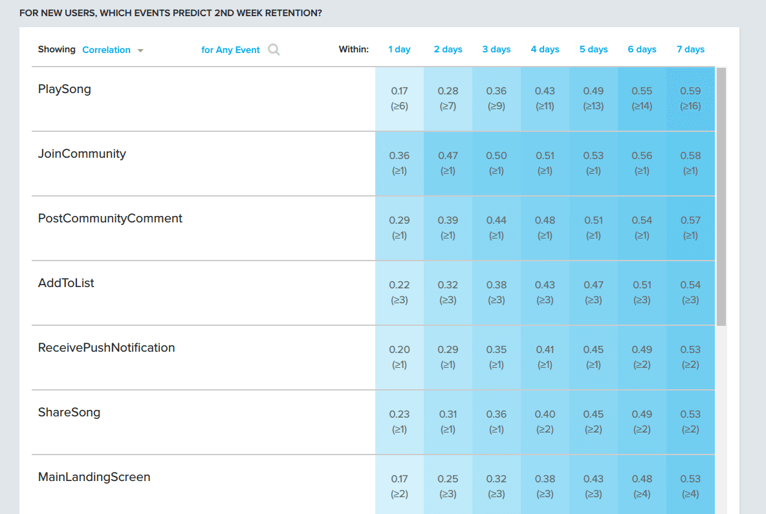
Task: Click the search magnifier icon
Action: point(274,50)
